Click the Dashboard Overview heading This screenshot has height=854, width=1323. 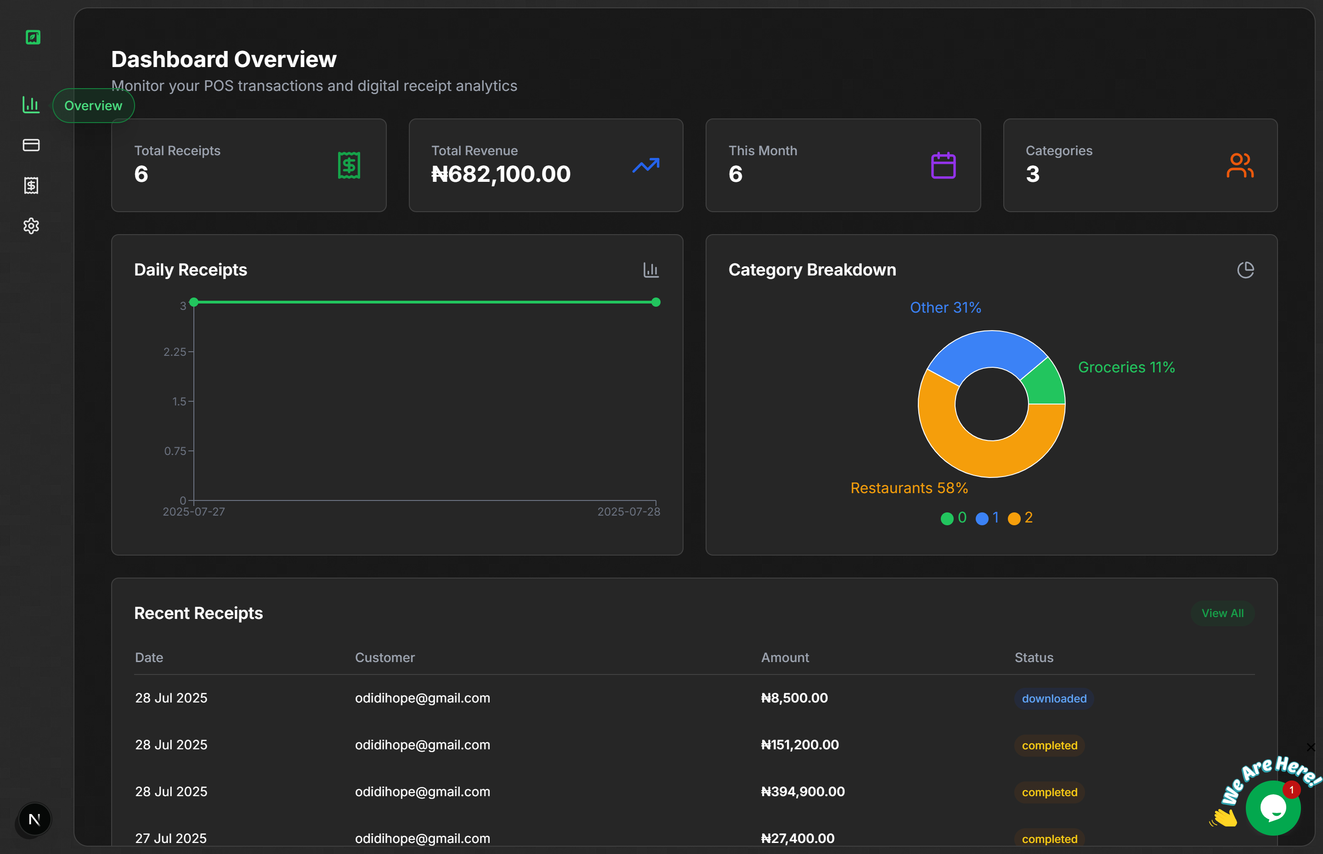click(x=224, y=59)
